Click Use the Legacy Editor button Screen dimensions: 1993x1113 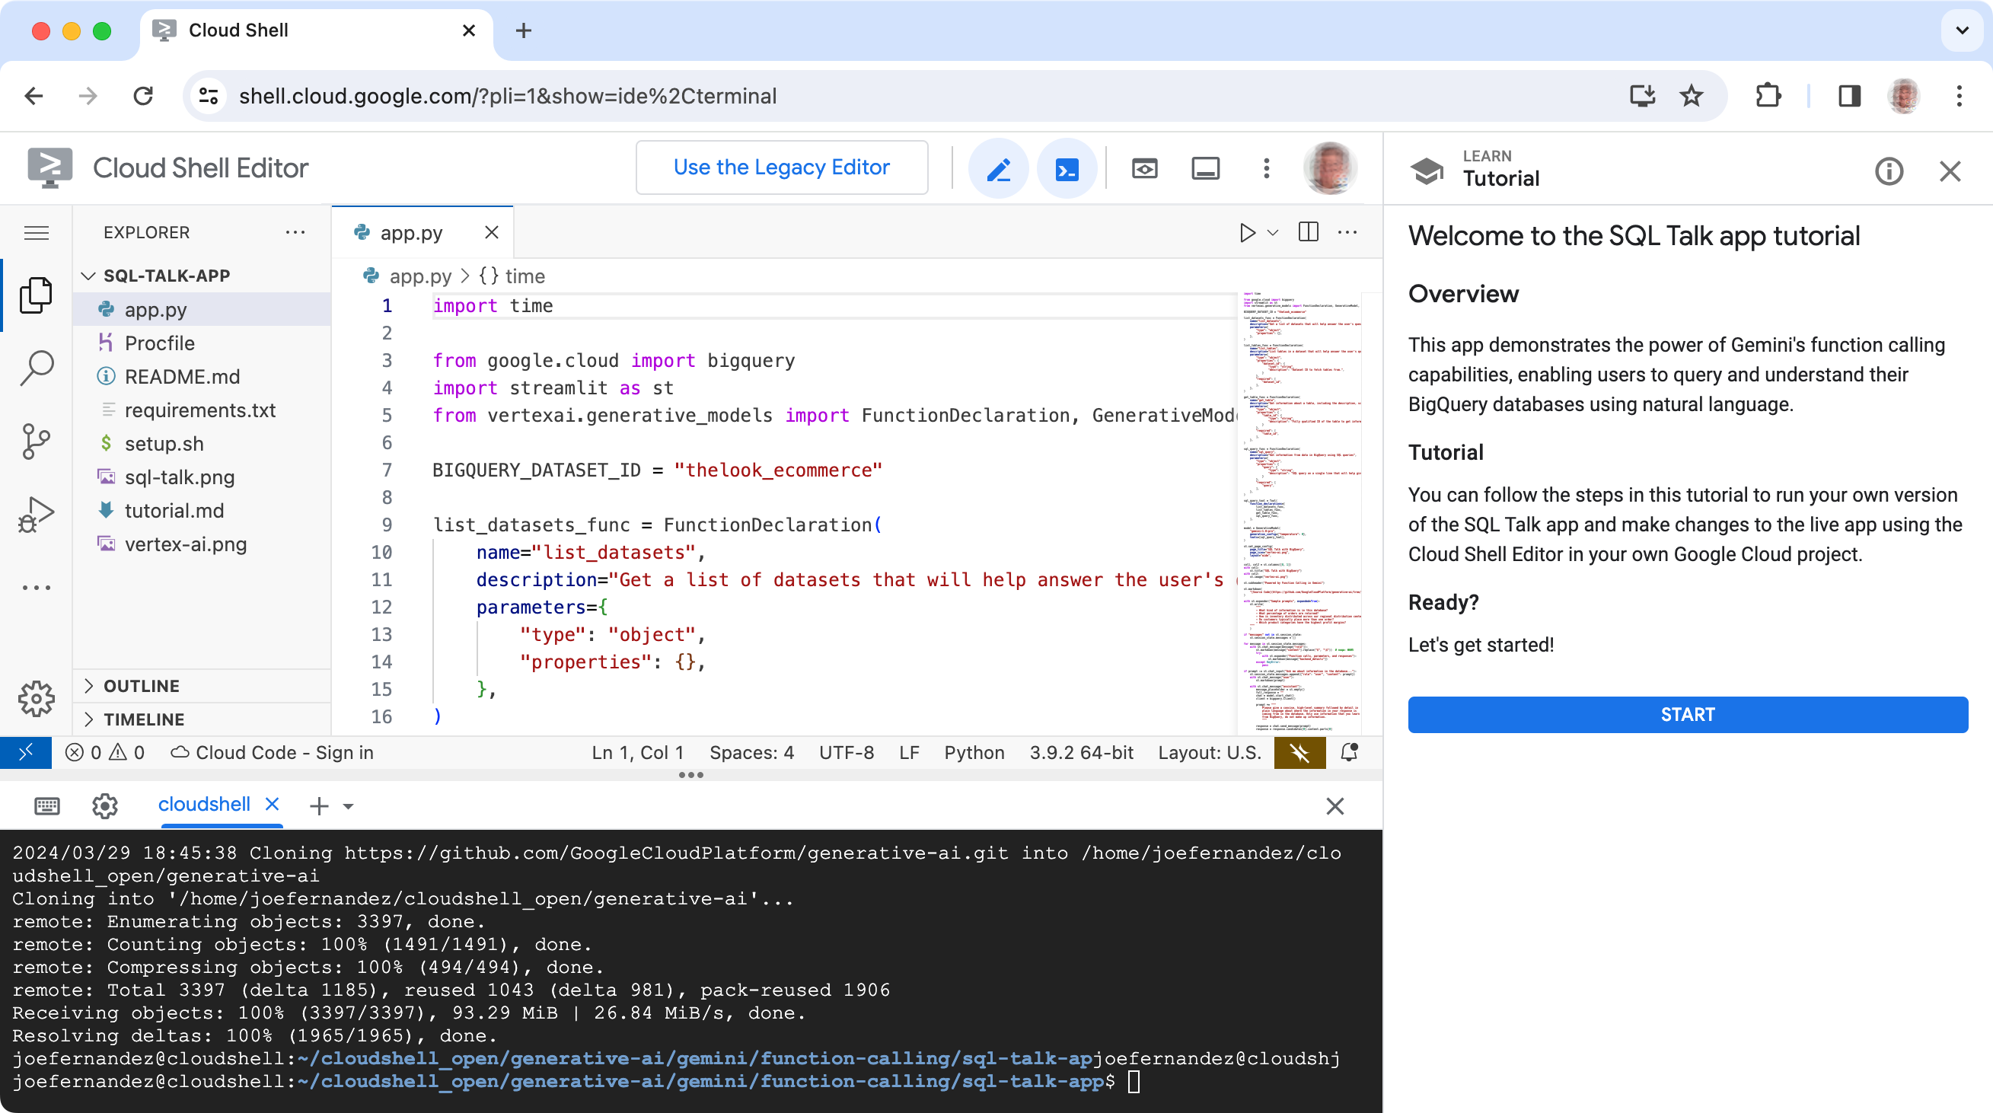click(782, 167)
